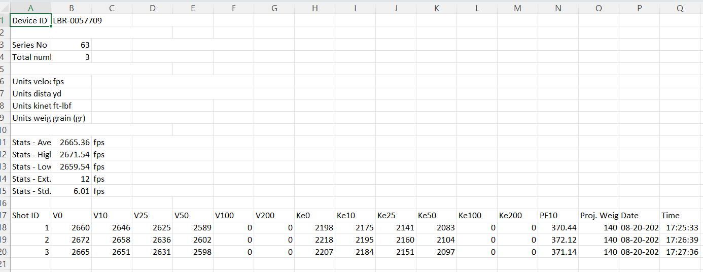Select the PF10 label cell
The width and height of the screenshot is (703, 272).
(x=558, y=215)
